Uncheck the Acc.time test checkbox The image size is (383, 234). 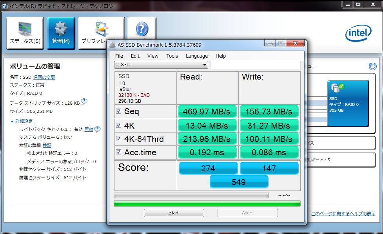118,152
